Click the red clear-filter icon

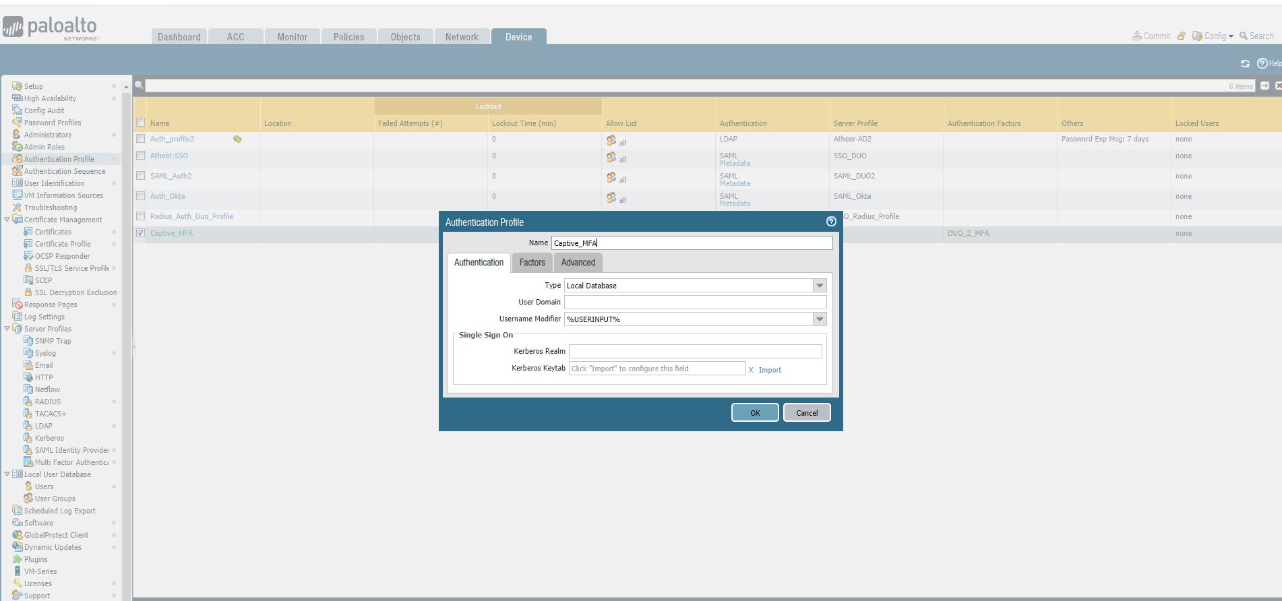click(x=1278, y=86)
